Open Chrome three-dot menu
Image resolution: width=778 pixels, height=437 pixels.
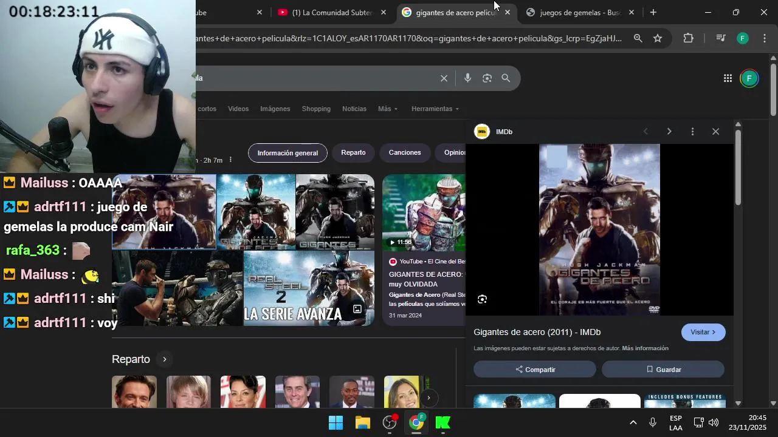(763, 38)
